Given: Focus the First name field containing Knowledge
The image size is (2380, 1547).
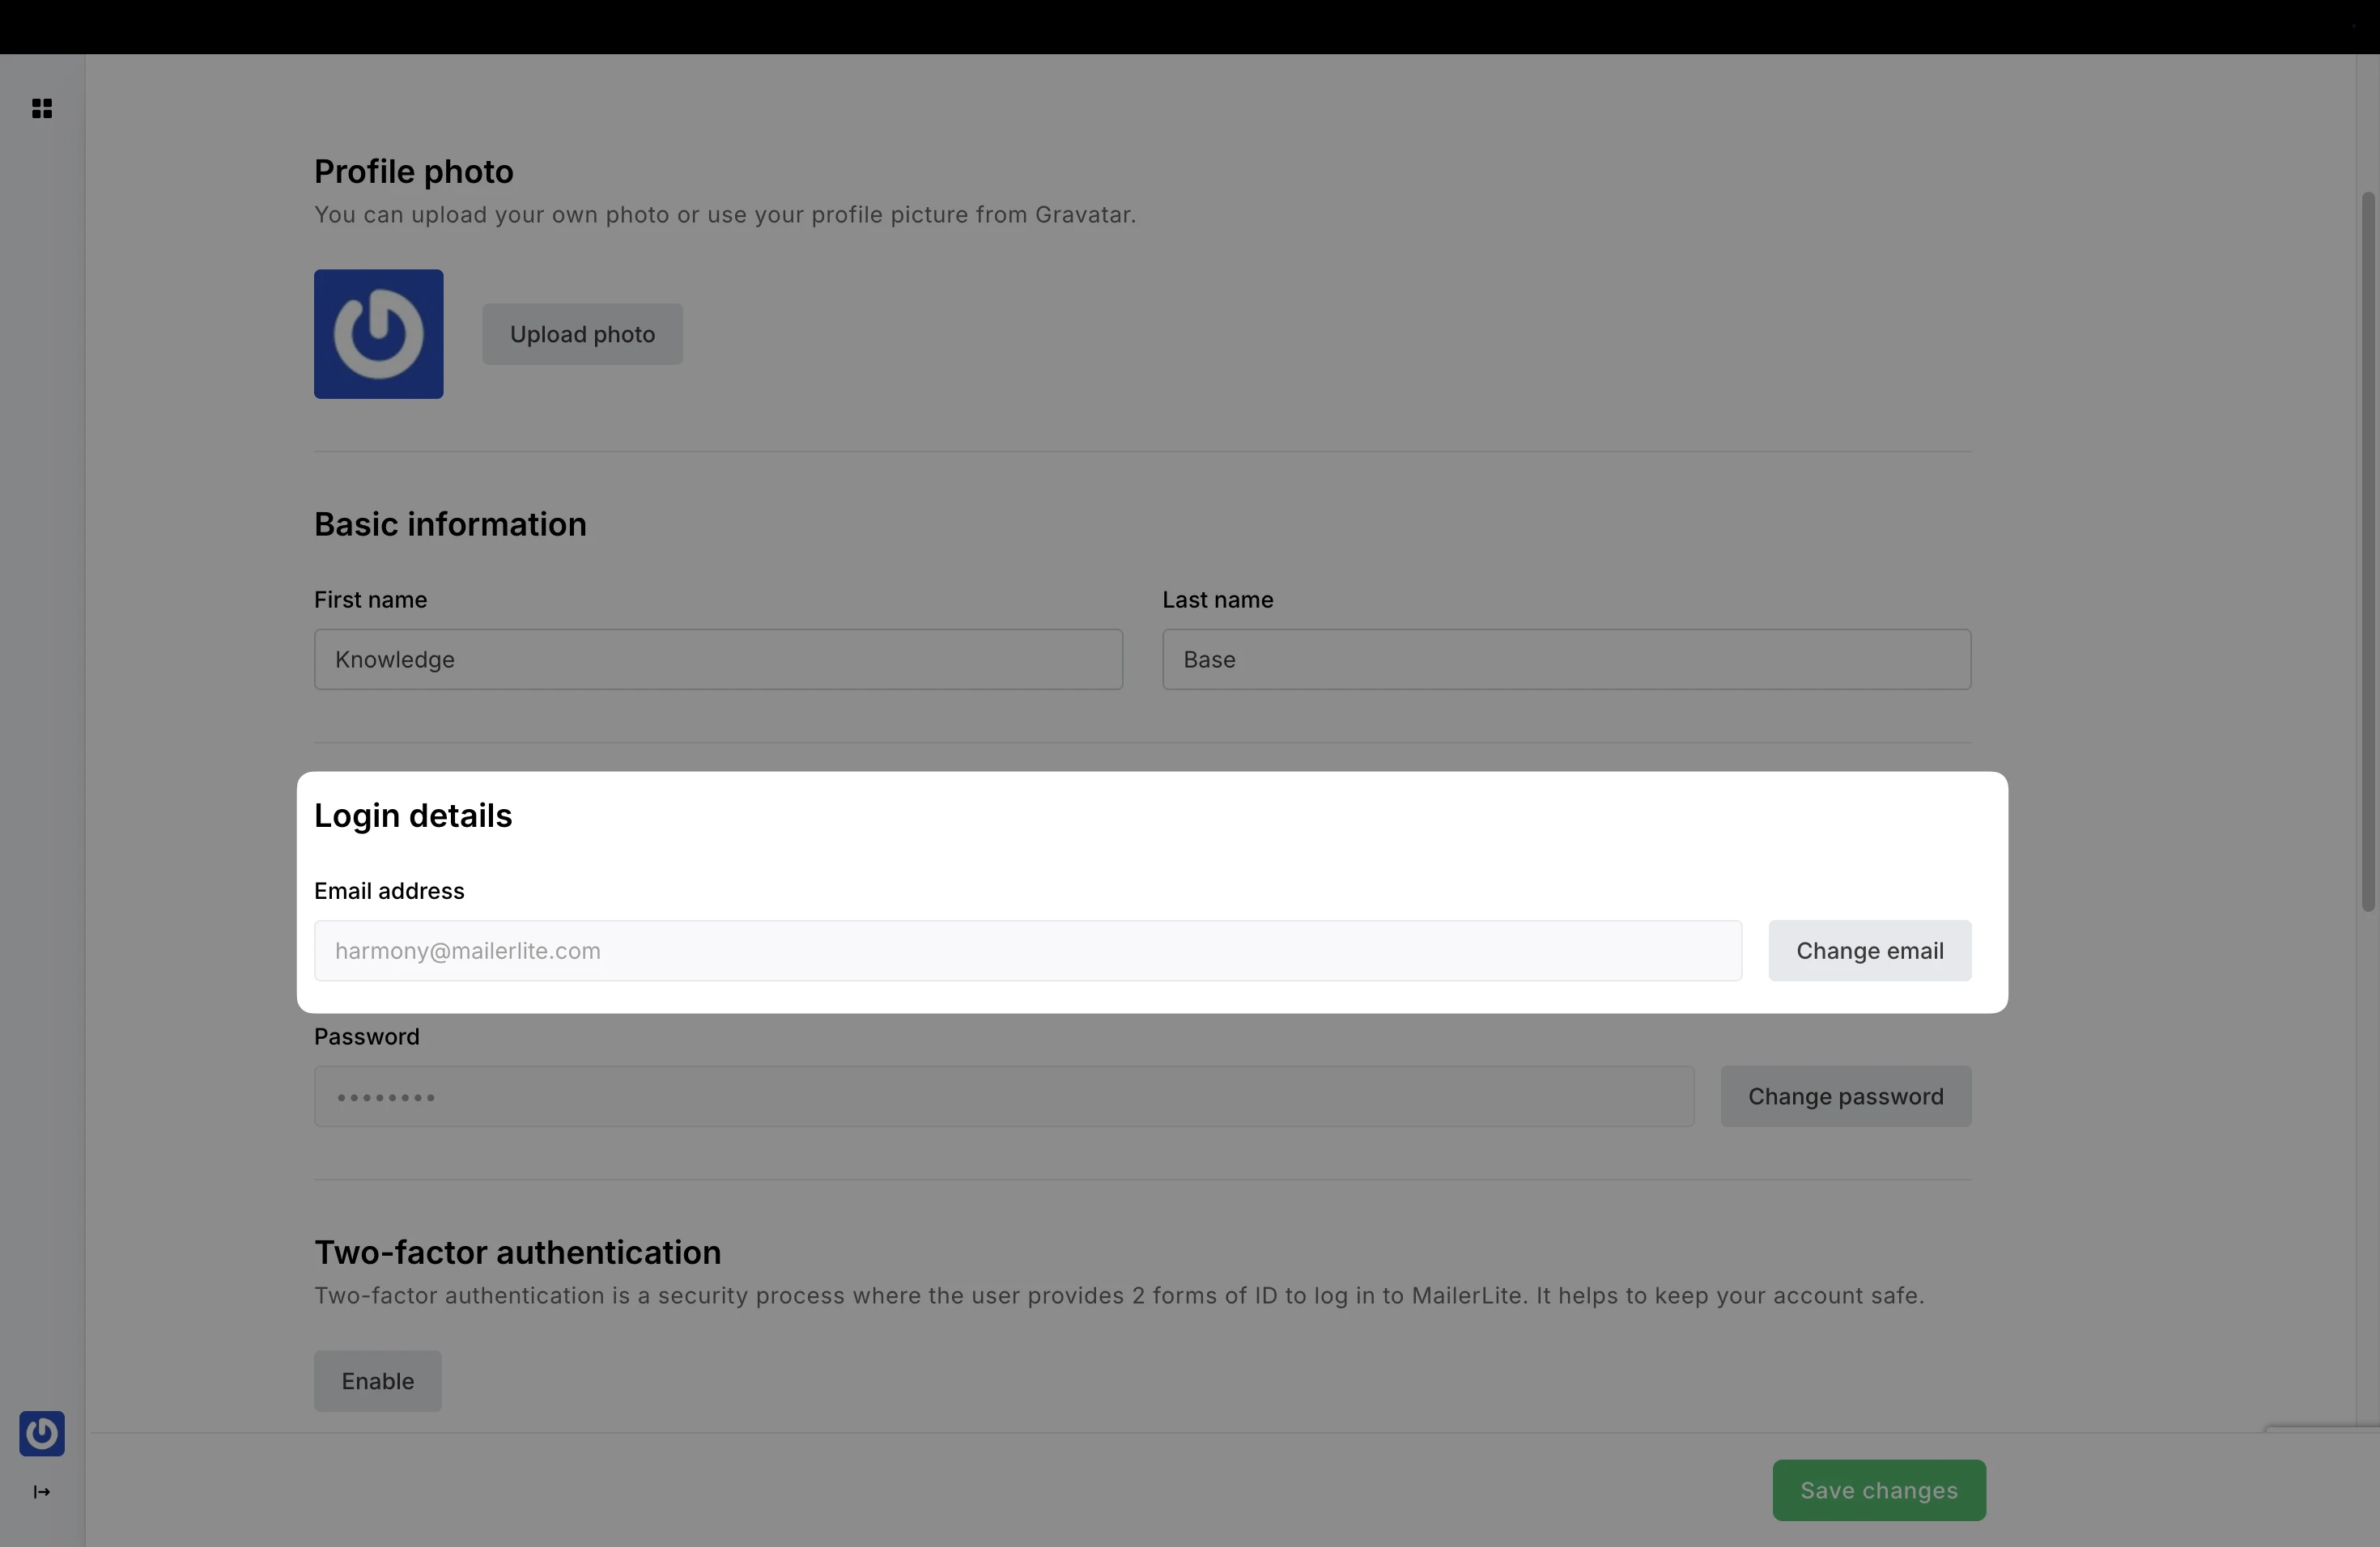Looking at the screenshot, I should 718,659.
